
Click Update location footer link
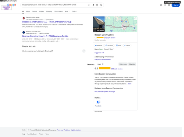[76, 130]
